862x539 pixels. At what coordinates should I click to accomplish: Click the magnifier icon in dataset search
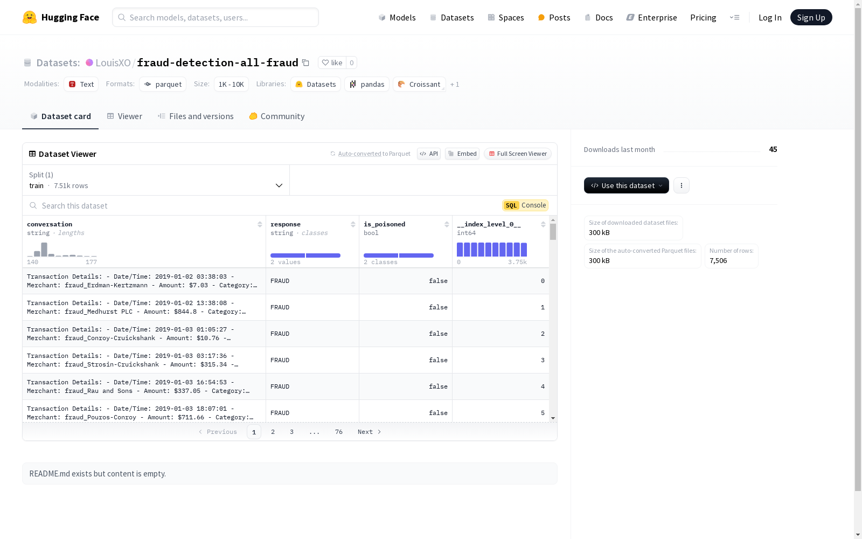(x=33, y=205)
